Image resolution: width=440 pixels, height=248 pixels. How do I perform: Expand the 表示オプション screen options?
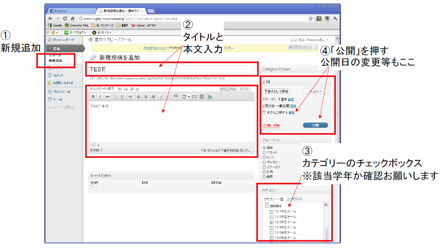300,47
